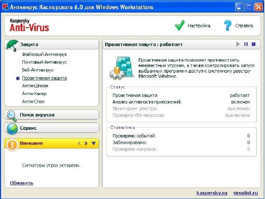Show previous warning message arrow
This screenshot has height=199, width=265.
(x=79, y=143)
